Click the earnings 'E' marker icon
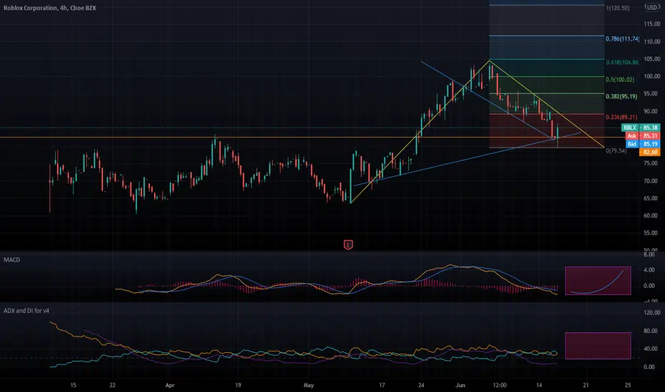Screen dimensions: 665x392 [347, 244]
